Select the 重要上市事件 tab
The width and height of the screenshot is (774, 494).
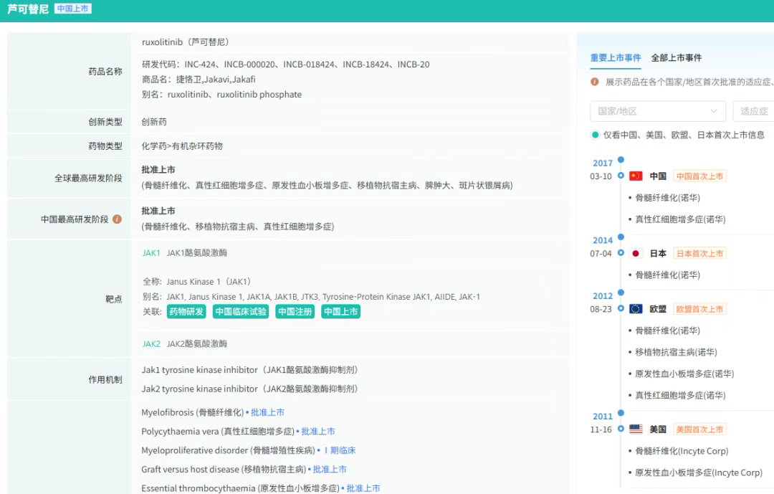click(616, 58)
